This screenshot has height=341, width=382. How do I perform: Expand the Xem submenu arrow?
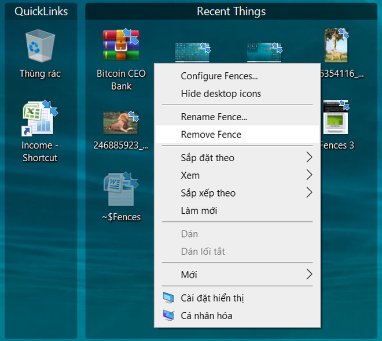(x=308, y=175)
